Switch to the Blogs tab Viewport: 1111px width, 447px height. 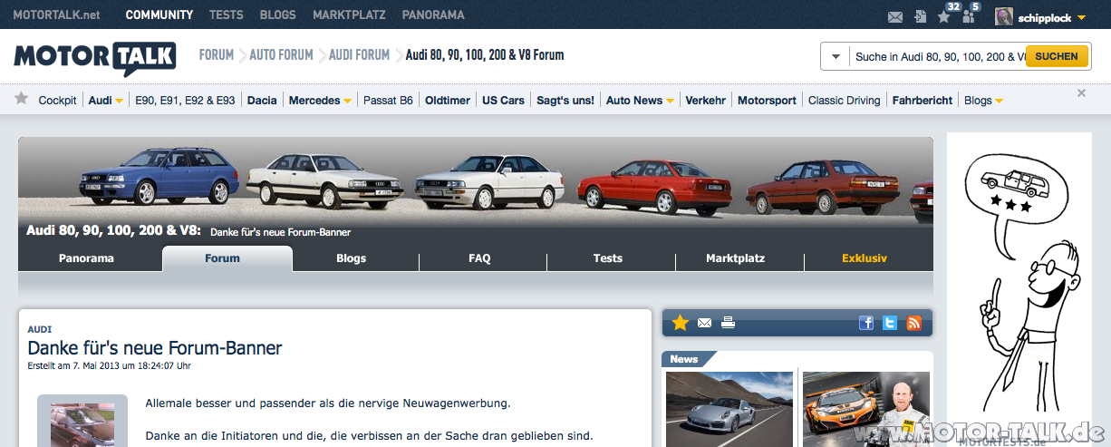[x=351, y=258]
